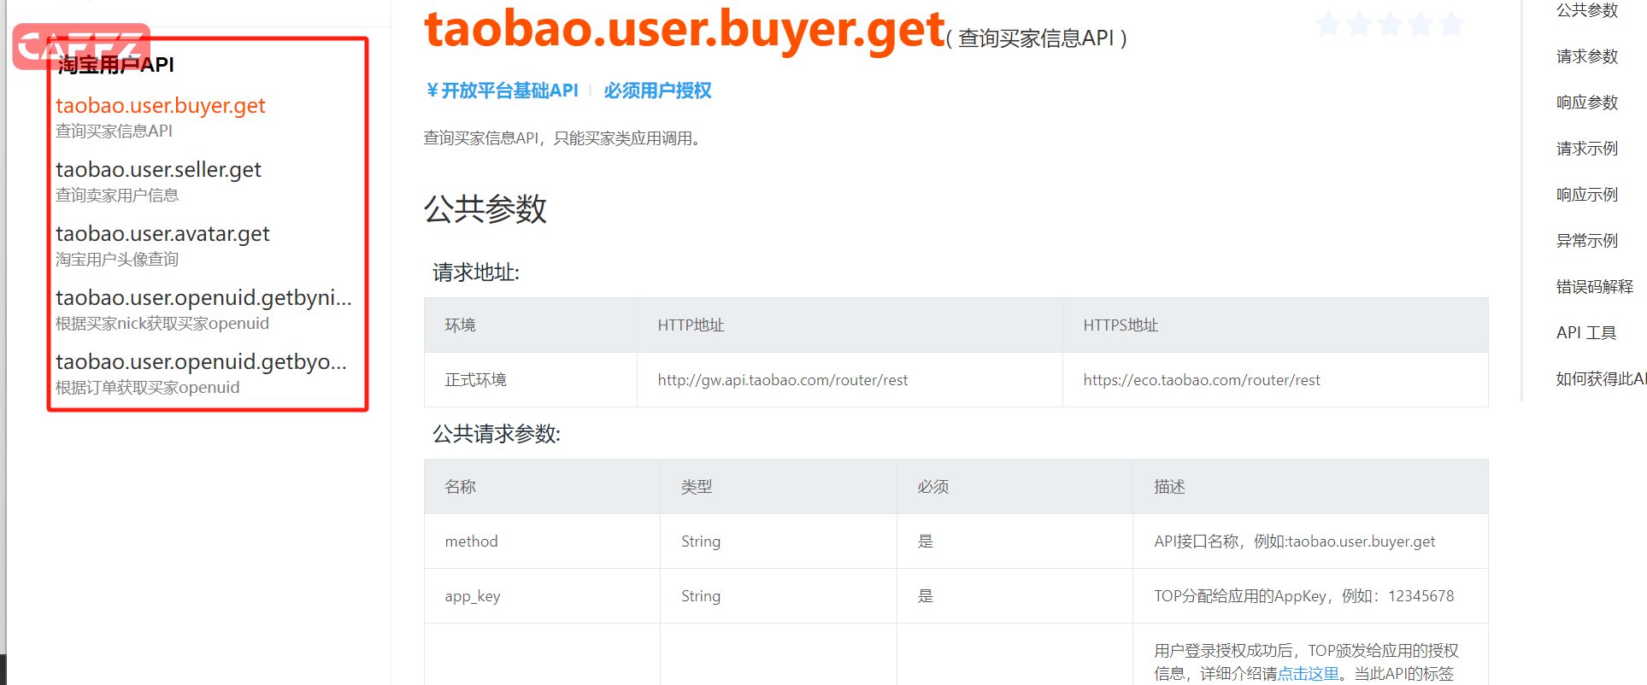Jump to the 请求参数 section
Viewport: 1647px width, 685px height.
(1586, 56)
